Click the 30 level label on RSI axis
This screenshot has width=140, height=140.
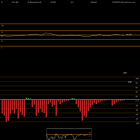[x=2, y=41]
